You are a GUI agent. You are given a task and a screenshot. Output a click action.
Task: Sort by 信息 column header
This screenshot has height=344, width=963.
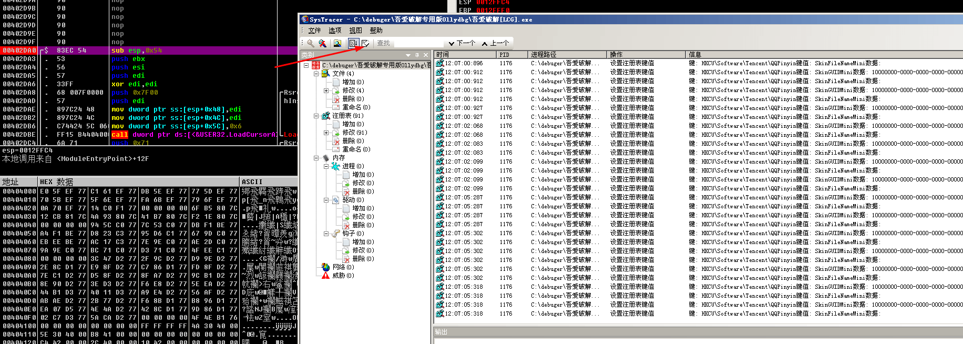click(x=824, y=55)
